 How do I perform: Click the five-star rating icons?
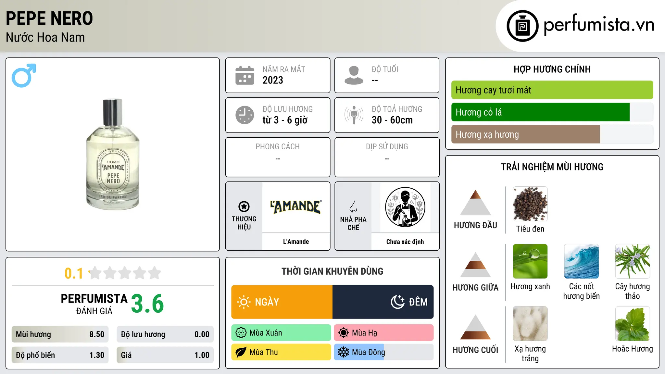coord(125,273)
